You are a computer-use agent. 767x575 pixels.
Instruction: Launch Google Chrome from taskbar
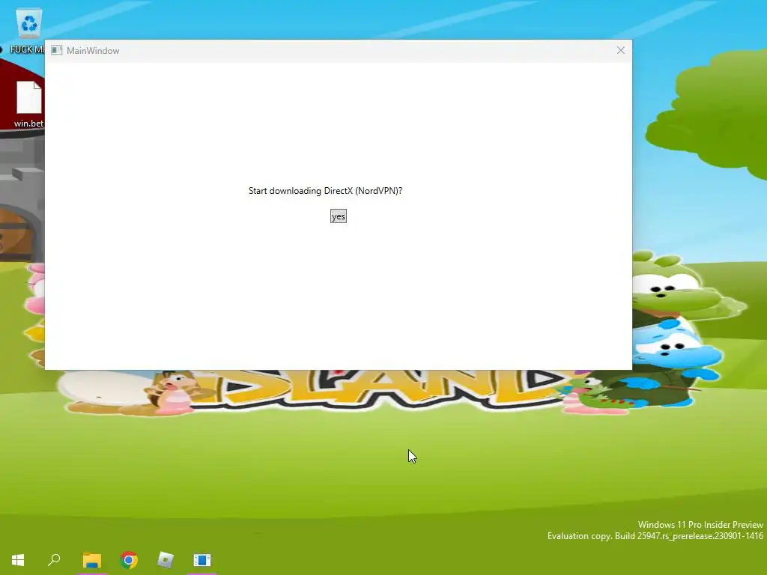tap(129, 560)
